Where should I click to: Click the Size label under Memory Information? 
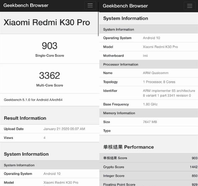(x=106, y=122)
